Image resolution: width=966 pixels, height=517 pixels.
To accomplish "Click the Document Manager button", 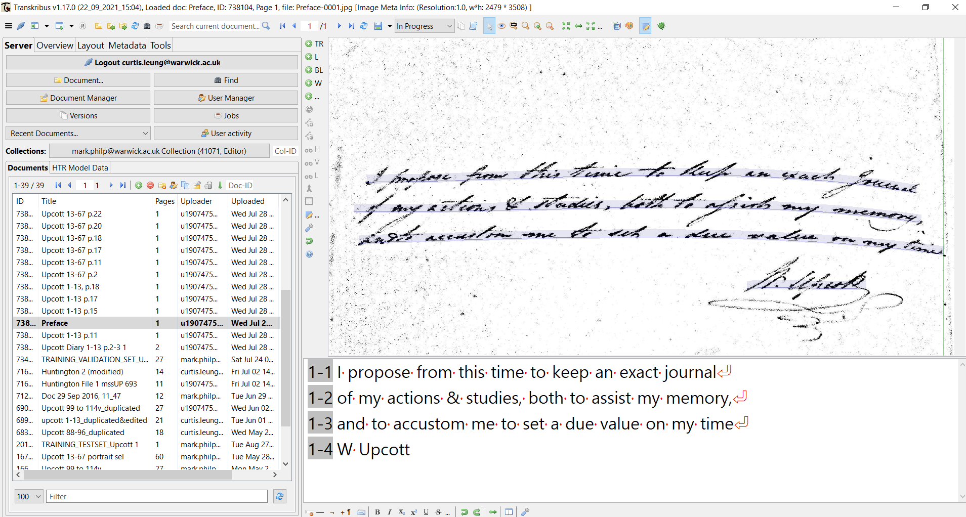I will point(78,98).
